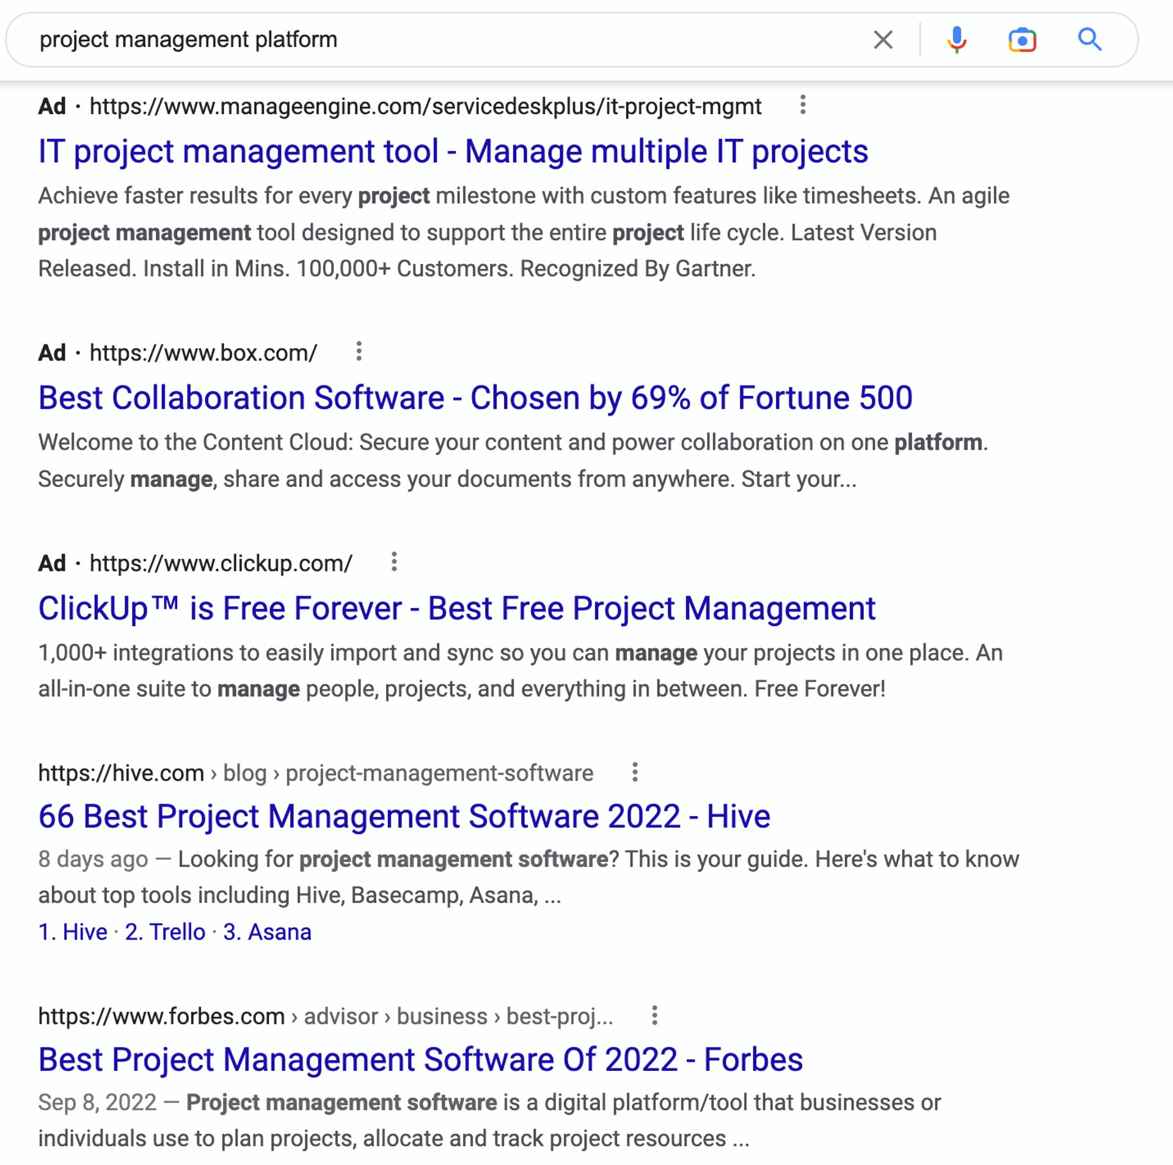This screenshot has width=1173, height=1165.
Task: Open options menu for the Box ad
Action: pos(358,351)
